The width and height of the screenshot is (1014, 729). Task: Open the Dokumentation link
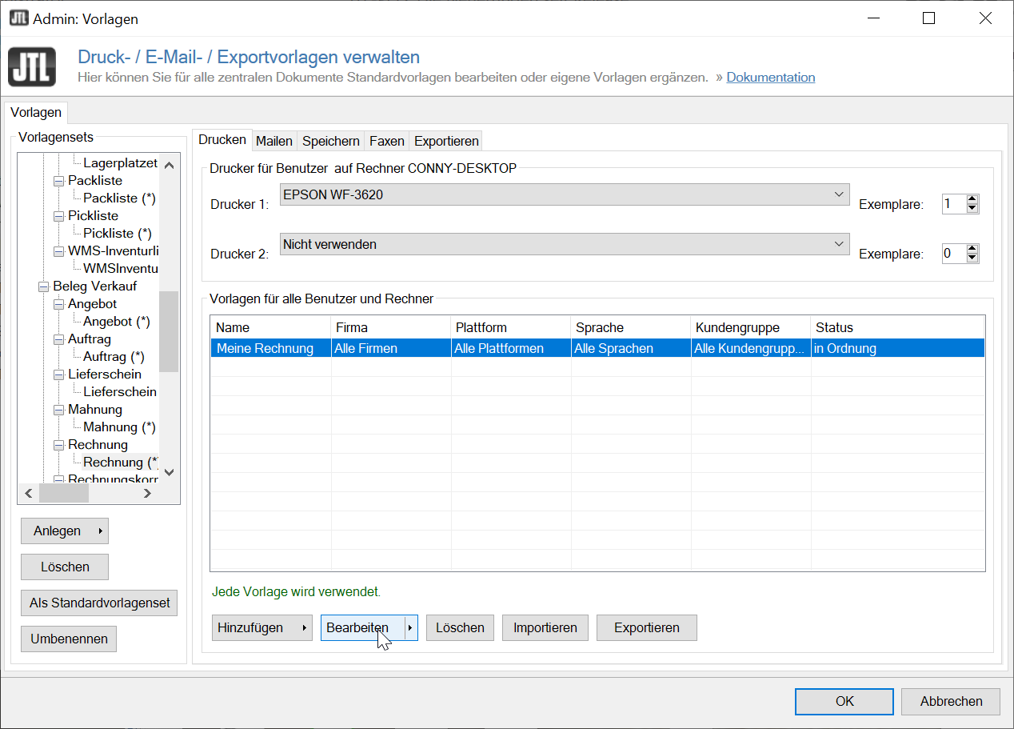click(x=770, y=78)
